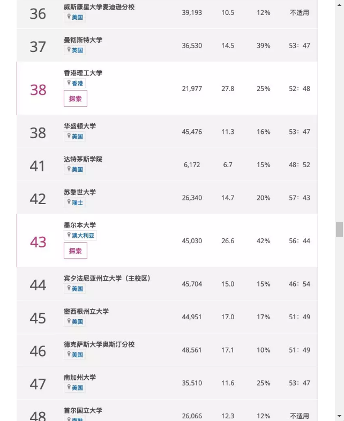Open 宾夕法尼亚州立大学（主校区）entry

pyautogui.click(x=107, y=279)
